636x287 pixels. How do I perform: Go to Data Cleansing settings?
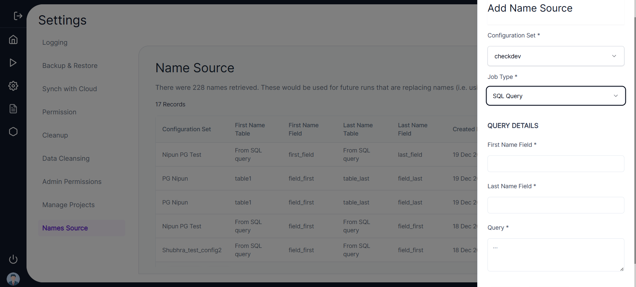[x=66, y=158]
